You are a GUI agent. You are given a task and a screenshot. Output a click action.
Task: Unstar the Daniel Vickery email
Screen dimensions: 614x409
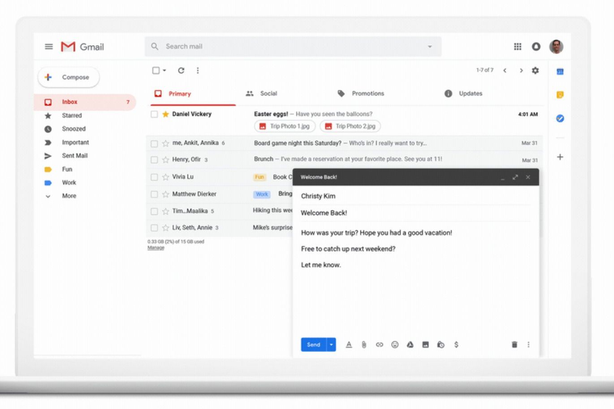(x=165, y=114)
